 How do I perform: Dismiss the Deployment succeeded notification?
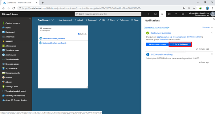pyautogui.click(x=212, y=32)
